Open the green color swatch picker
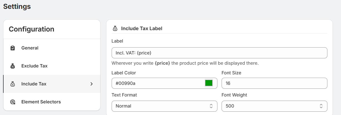Screen dimensions: 341x115 (x=209, y=83)
